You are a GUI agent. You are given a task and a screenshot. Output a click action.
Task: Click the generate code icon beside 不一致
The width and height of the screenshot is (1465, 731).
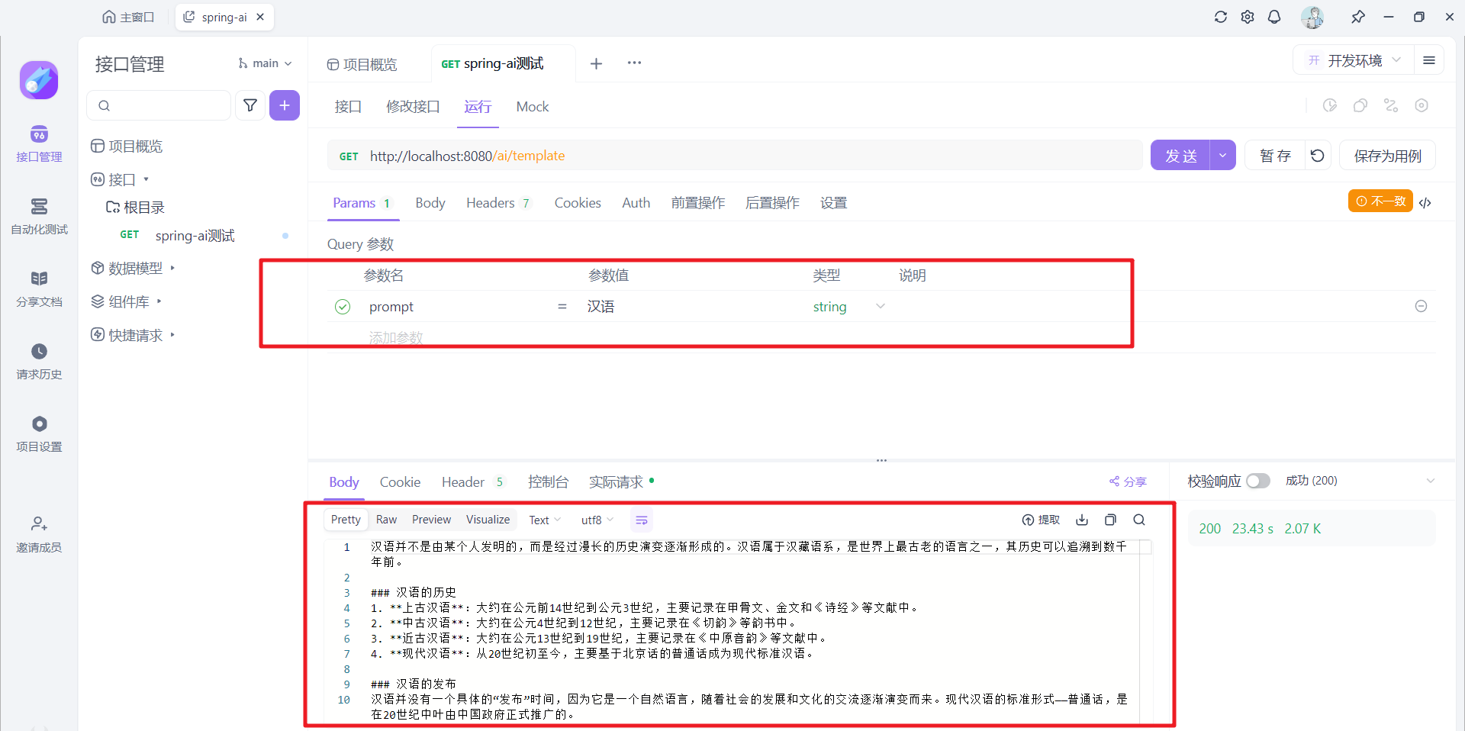1425,202
